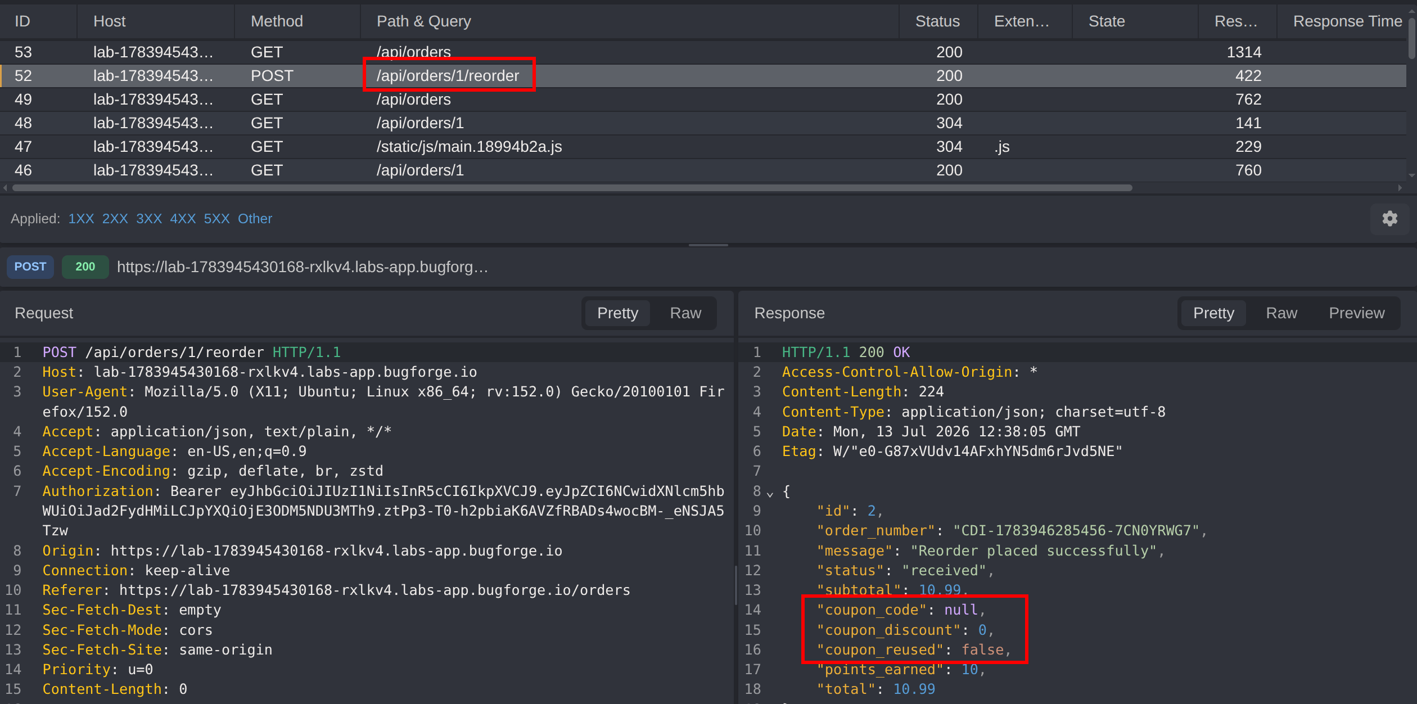1417x704 pixels.
Task: Toggle the 3XX status filter
Action: (148, 219)
